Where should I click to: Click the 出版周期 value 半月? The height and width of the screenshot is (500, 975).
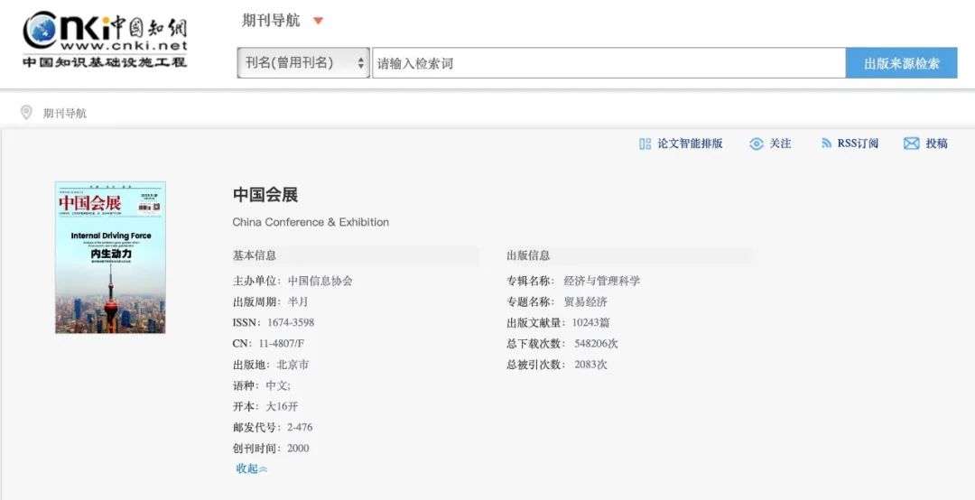(x=298, y=302)
